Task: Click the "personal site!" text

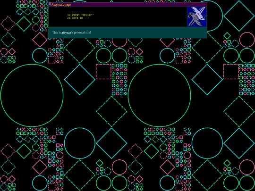Action: (82, 33)
